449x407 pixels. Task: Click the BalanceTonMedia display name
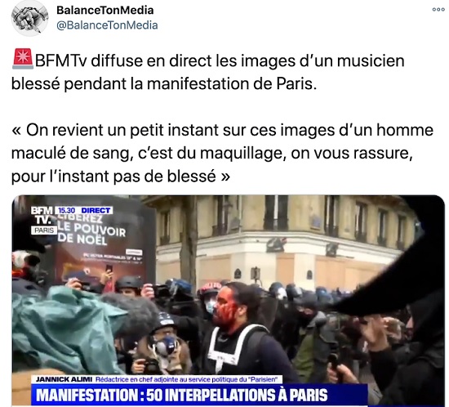[x=105, y=11]
